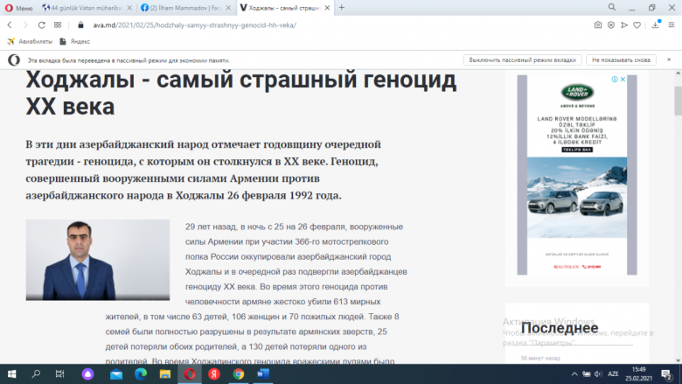Image resolution: width=682 pixels, height=384 pixels.
Task: Open the browser downloads icon
Action: (654, 24)
